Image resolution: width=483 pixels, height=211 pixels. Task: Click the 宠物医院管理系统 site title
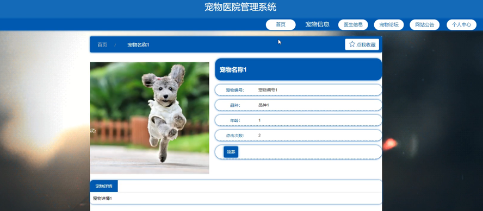pyautogui.click(x=240, y=7)
